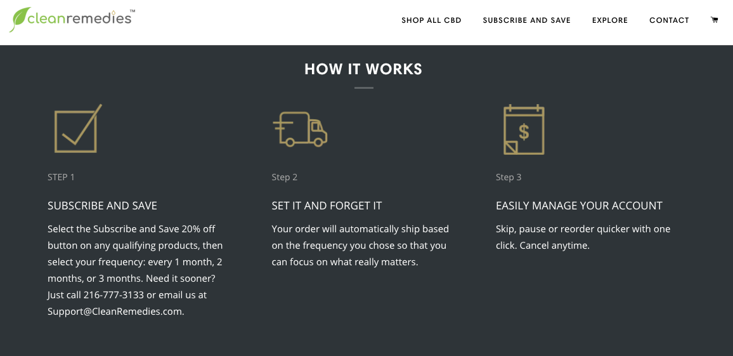Open the Explore navigation item
Screen dimensions: 733x356
point(610,20)
